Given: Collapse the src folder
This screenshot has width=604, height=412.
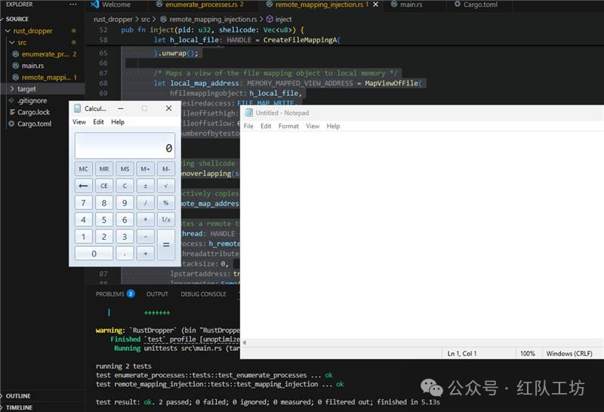Looking at the screenshot, I should pos(12,42).
